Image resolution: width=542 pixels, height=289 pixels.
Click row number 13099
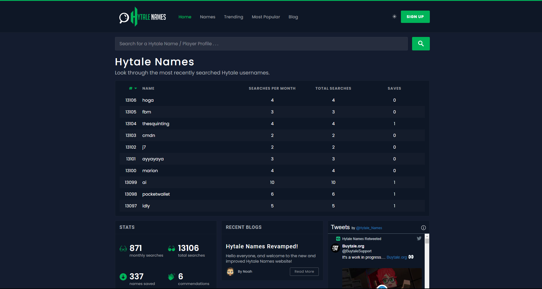(131, 182)
